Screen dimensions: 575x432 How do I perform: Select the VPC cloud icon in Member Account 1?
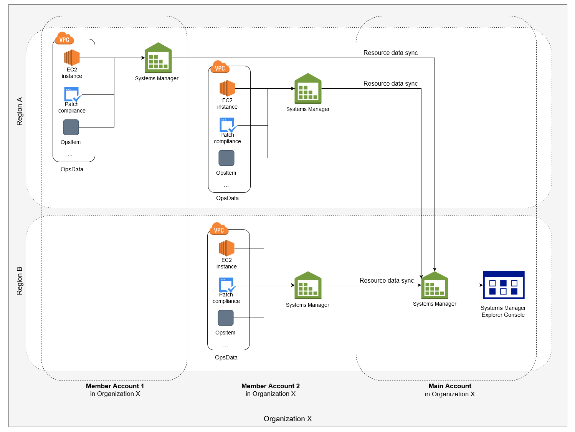[64, 39]
